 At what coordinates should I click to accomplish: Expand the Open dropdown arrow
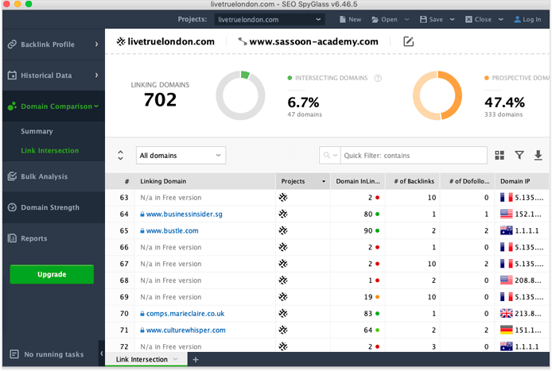click(x=407, y=20)
